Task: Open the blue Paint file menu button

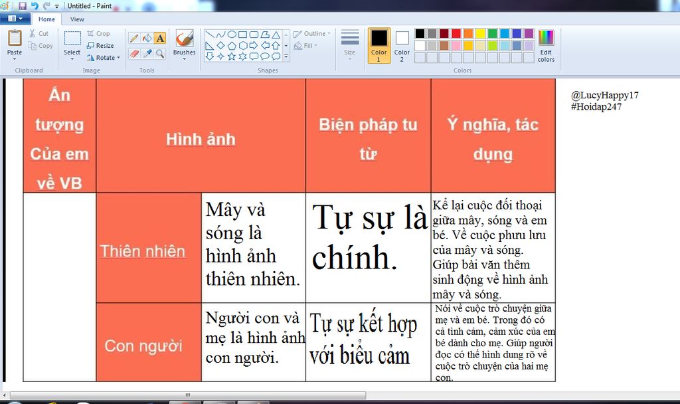Action: (15, 19)
